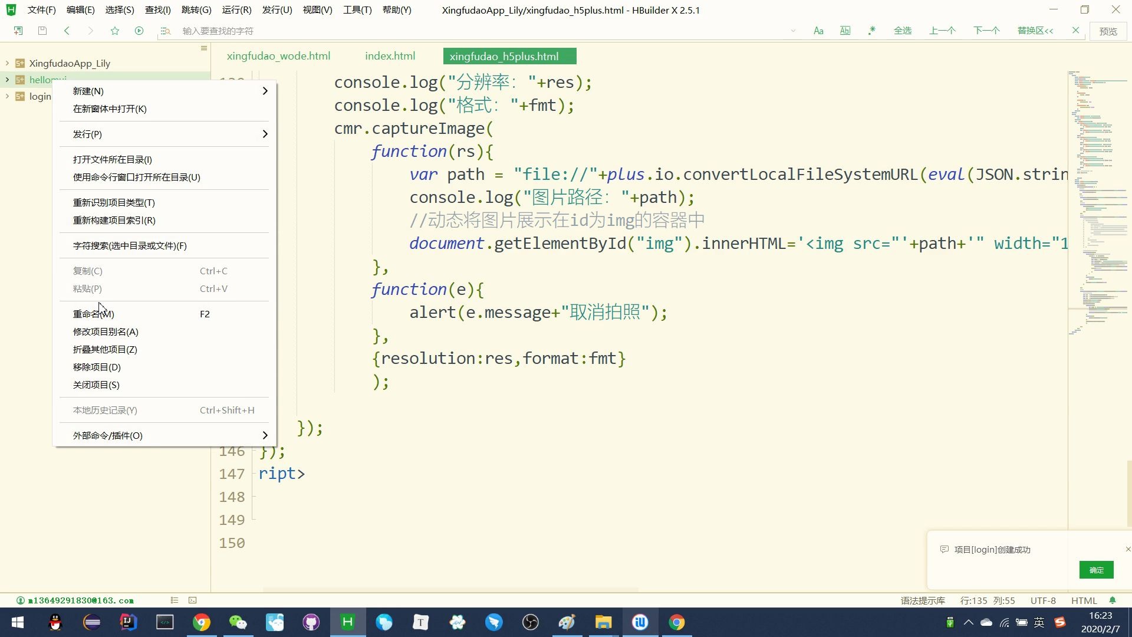Toggle case sensitive Aa search option

[818, 31]
